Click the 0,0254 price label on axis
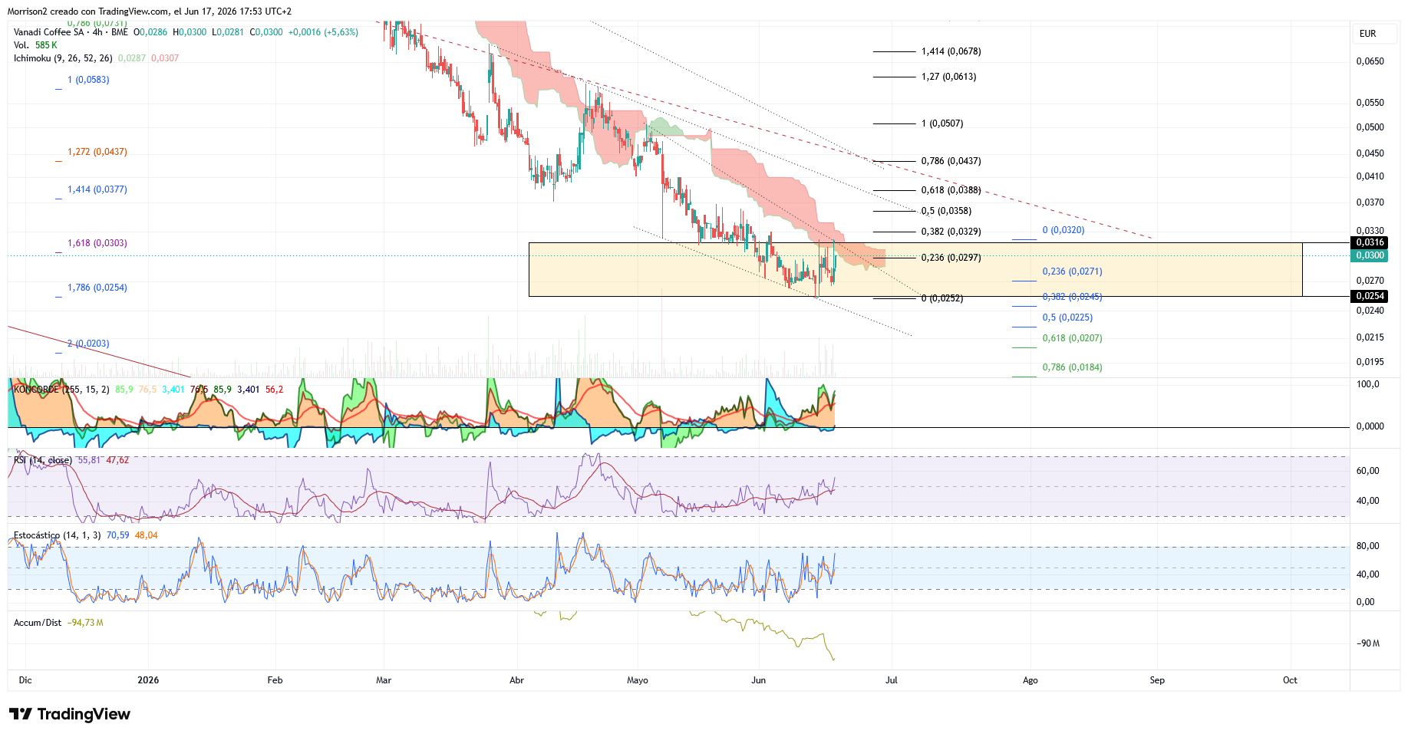The height and width of the screenshot is (737, 1408). (1370, 296)
